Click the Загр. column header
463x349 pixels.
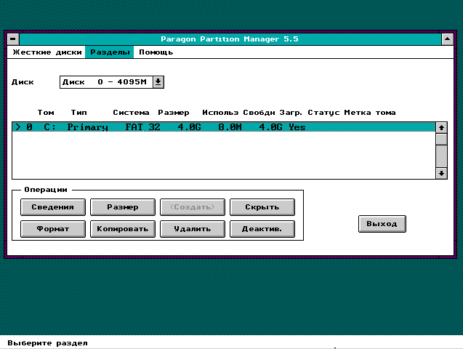pos(291,113)
